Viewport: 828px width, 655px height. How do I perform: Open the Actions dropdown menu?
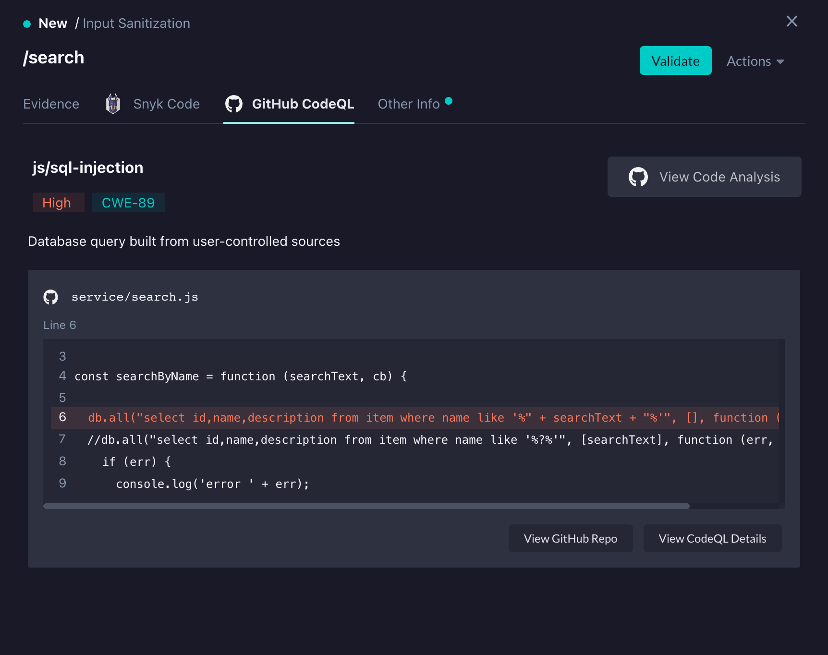click(x=755, y=61)
